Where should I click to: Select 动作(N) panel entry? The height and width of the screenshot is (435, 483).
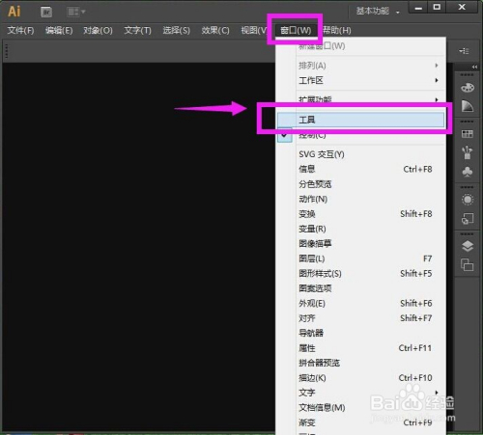(x=360, y=199)
